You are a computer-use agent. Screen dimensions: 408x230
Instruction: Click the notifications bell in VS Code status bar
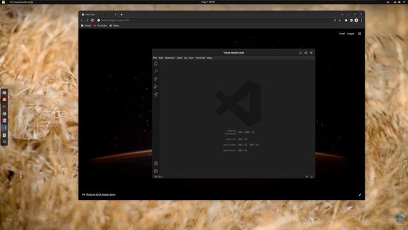click(312, 176)
